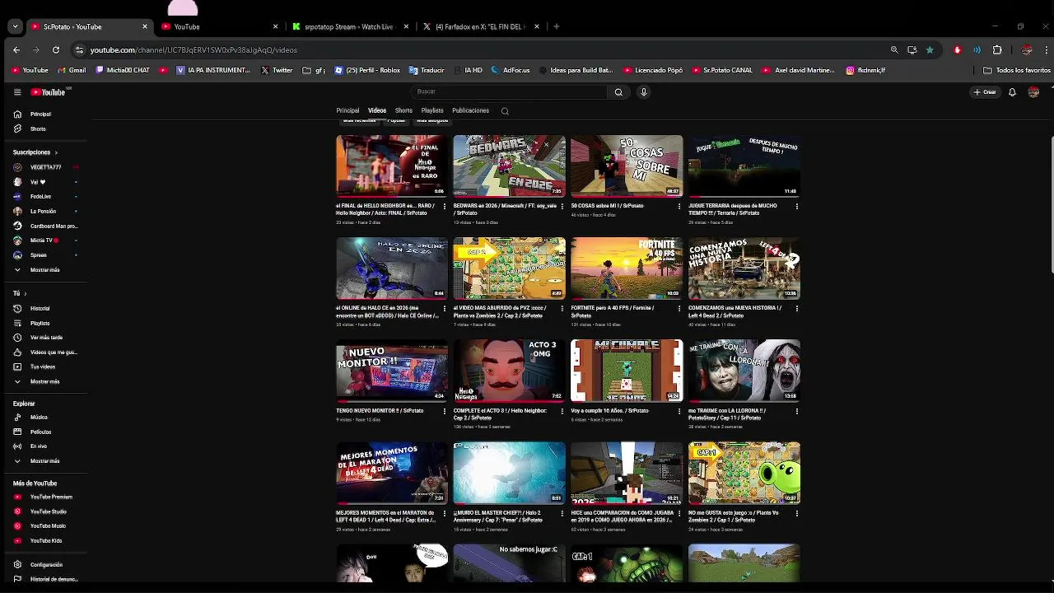
Task: Open La Pensión subscription channel
Action: pyautogui.click(x=43, y=212)
